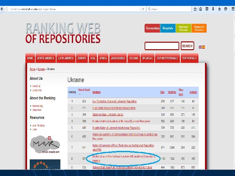Sort table by World Rank header
Screen dimensions: 235x176
click(x=84, y=90)
